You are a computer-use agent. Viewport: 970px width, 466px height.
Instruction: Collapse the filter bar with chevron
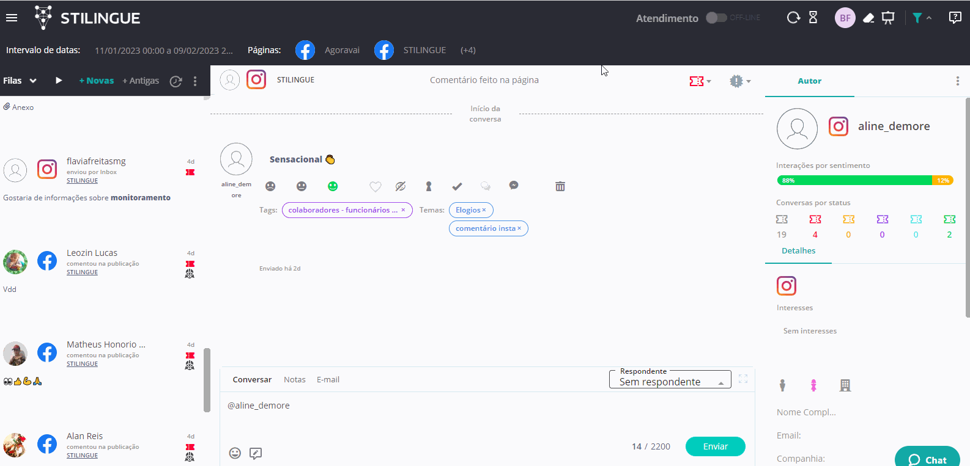[929, 18]
